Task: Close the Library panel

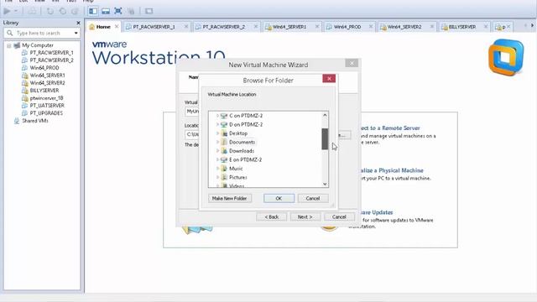Action: tap(78, 23)
